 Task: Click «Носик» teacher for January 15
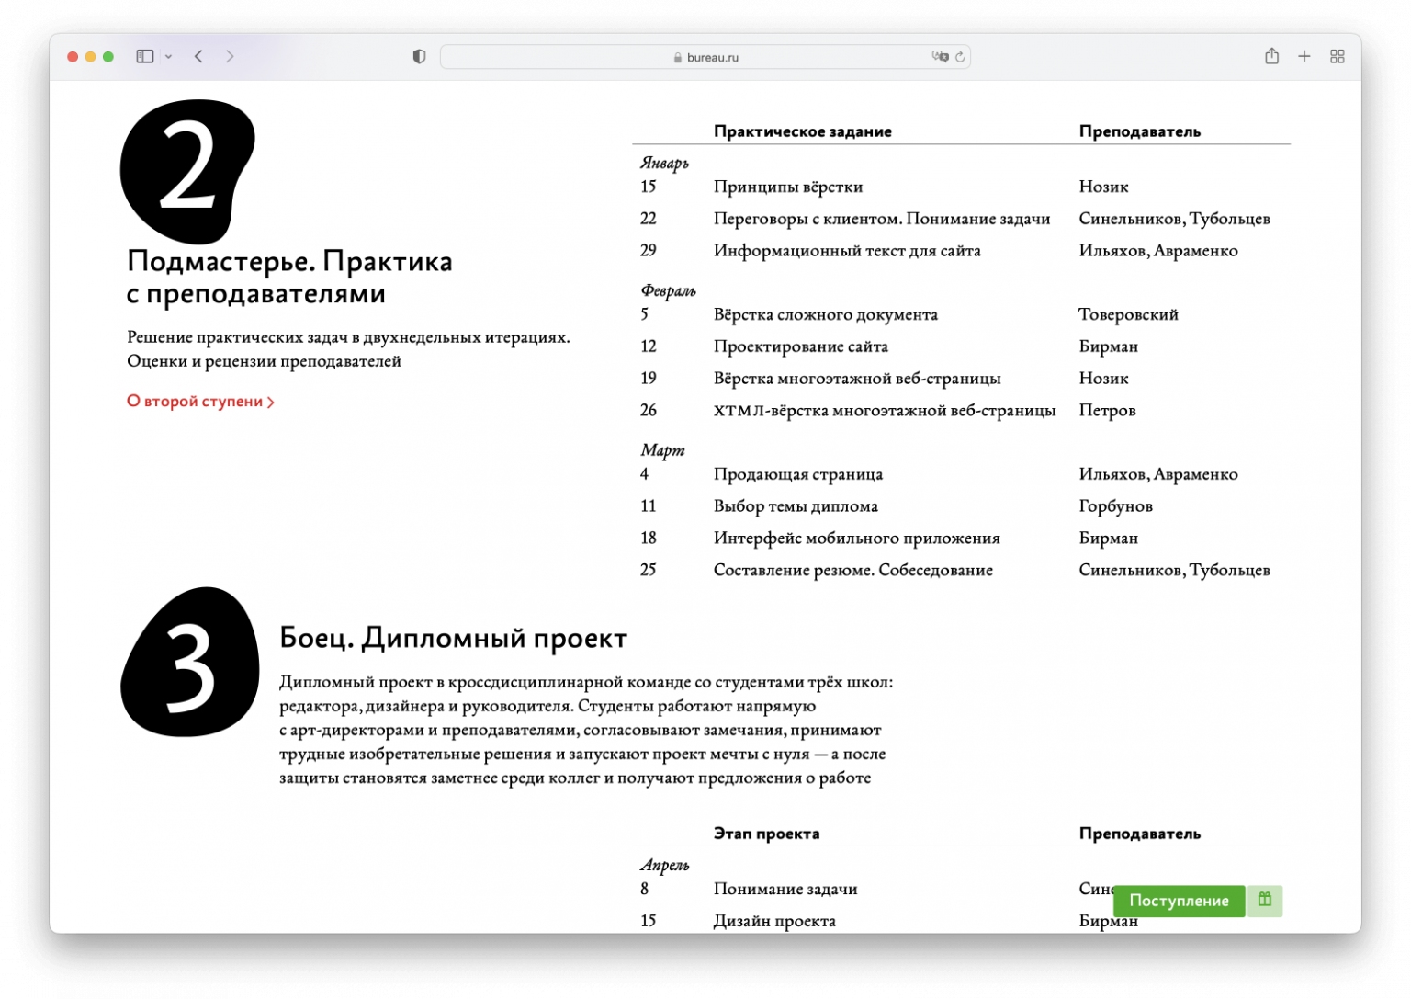click(1103, 187)
